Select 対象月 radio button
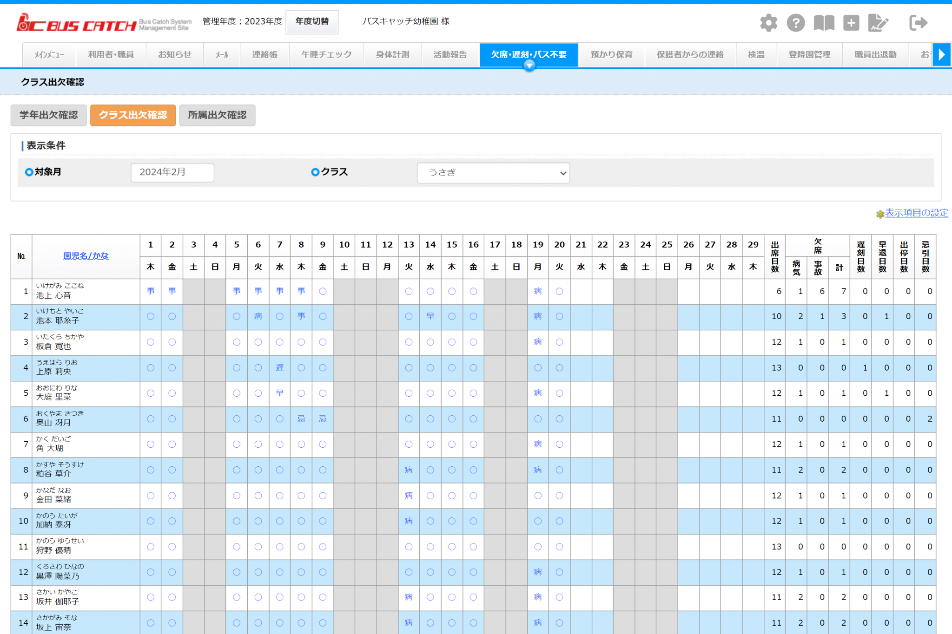 pyautogui.click(x=29, y=172)
